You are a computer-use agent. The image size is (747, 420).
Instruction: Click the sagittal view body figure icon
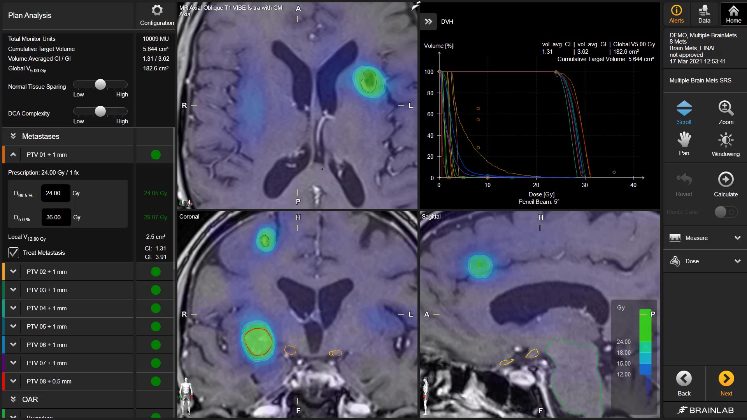point(425,395)
